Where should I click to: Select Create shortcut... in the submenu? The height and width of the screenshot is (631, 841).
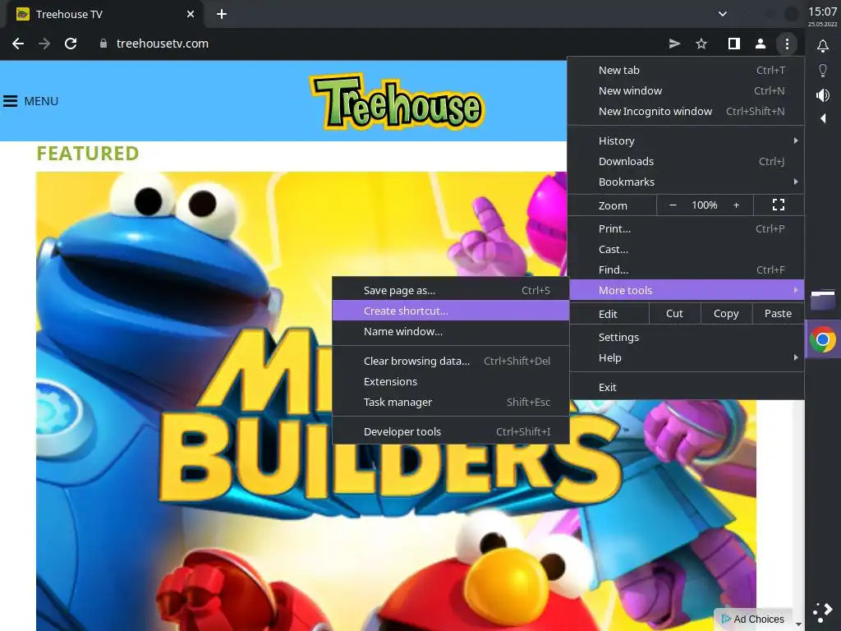(x=451, y=311)
